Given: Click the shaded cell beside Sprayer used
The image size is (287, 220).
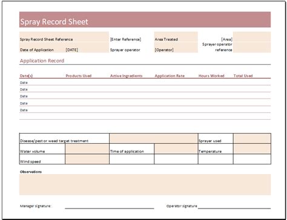Looking at the screenshot, I should (x=252, y=138).
